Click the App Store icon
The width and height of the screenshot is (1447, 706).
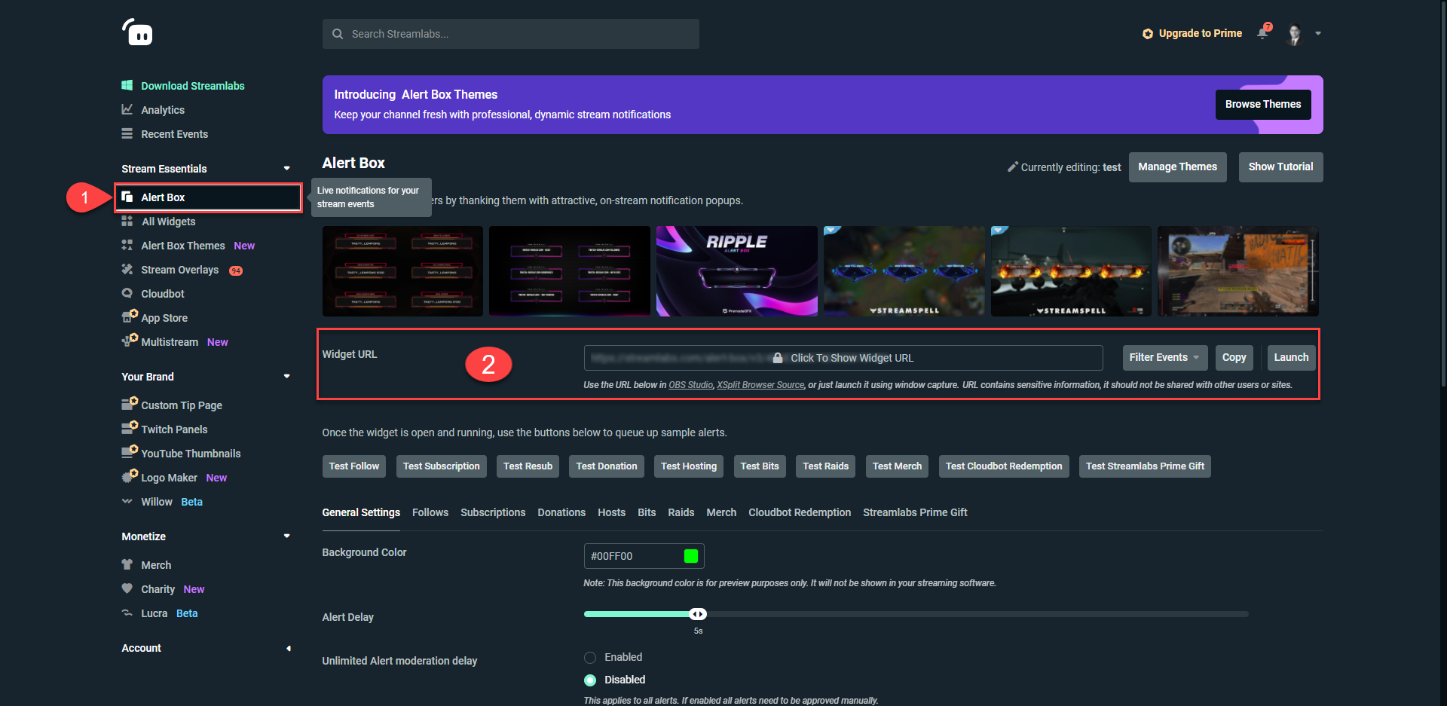[130, 316]
